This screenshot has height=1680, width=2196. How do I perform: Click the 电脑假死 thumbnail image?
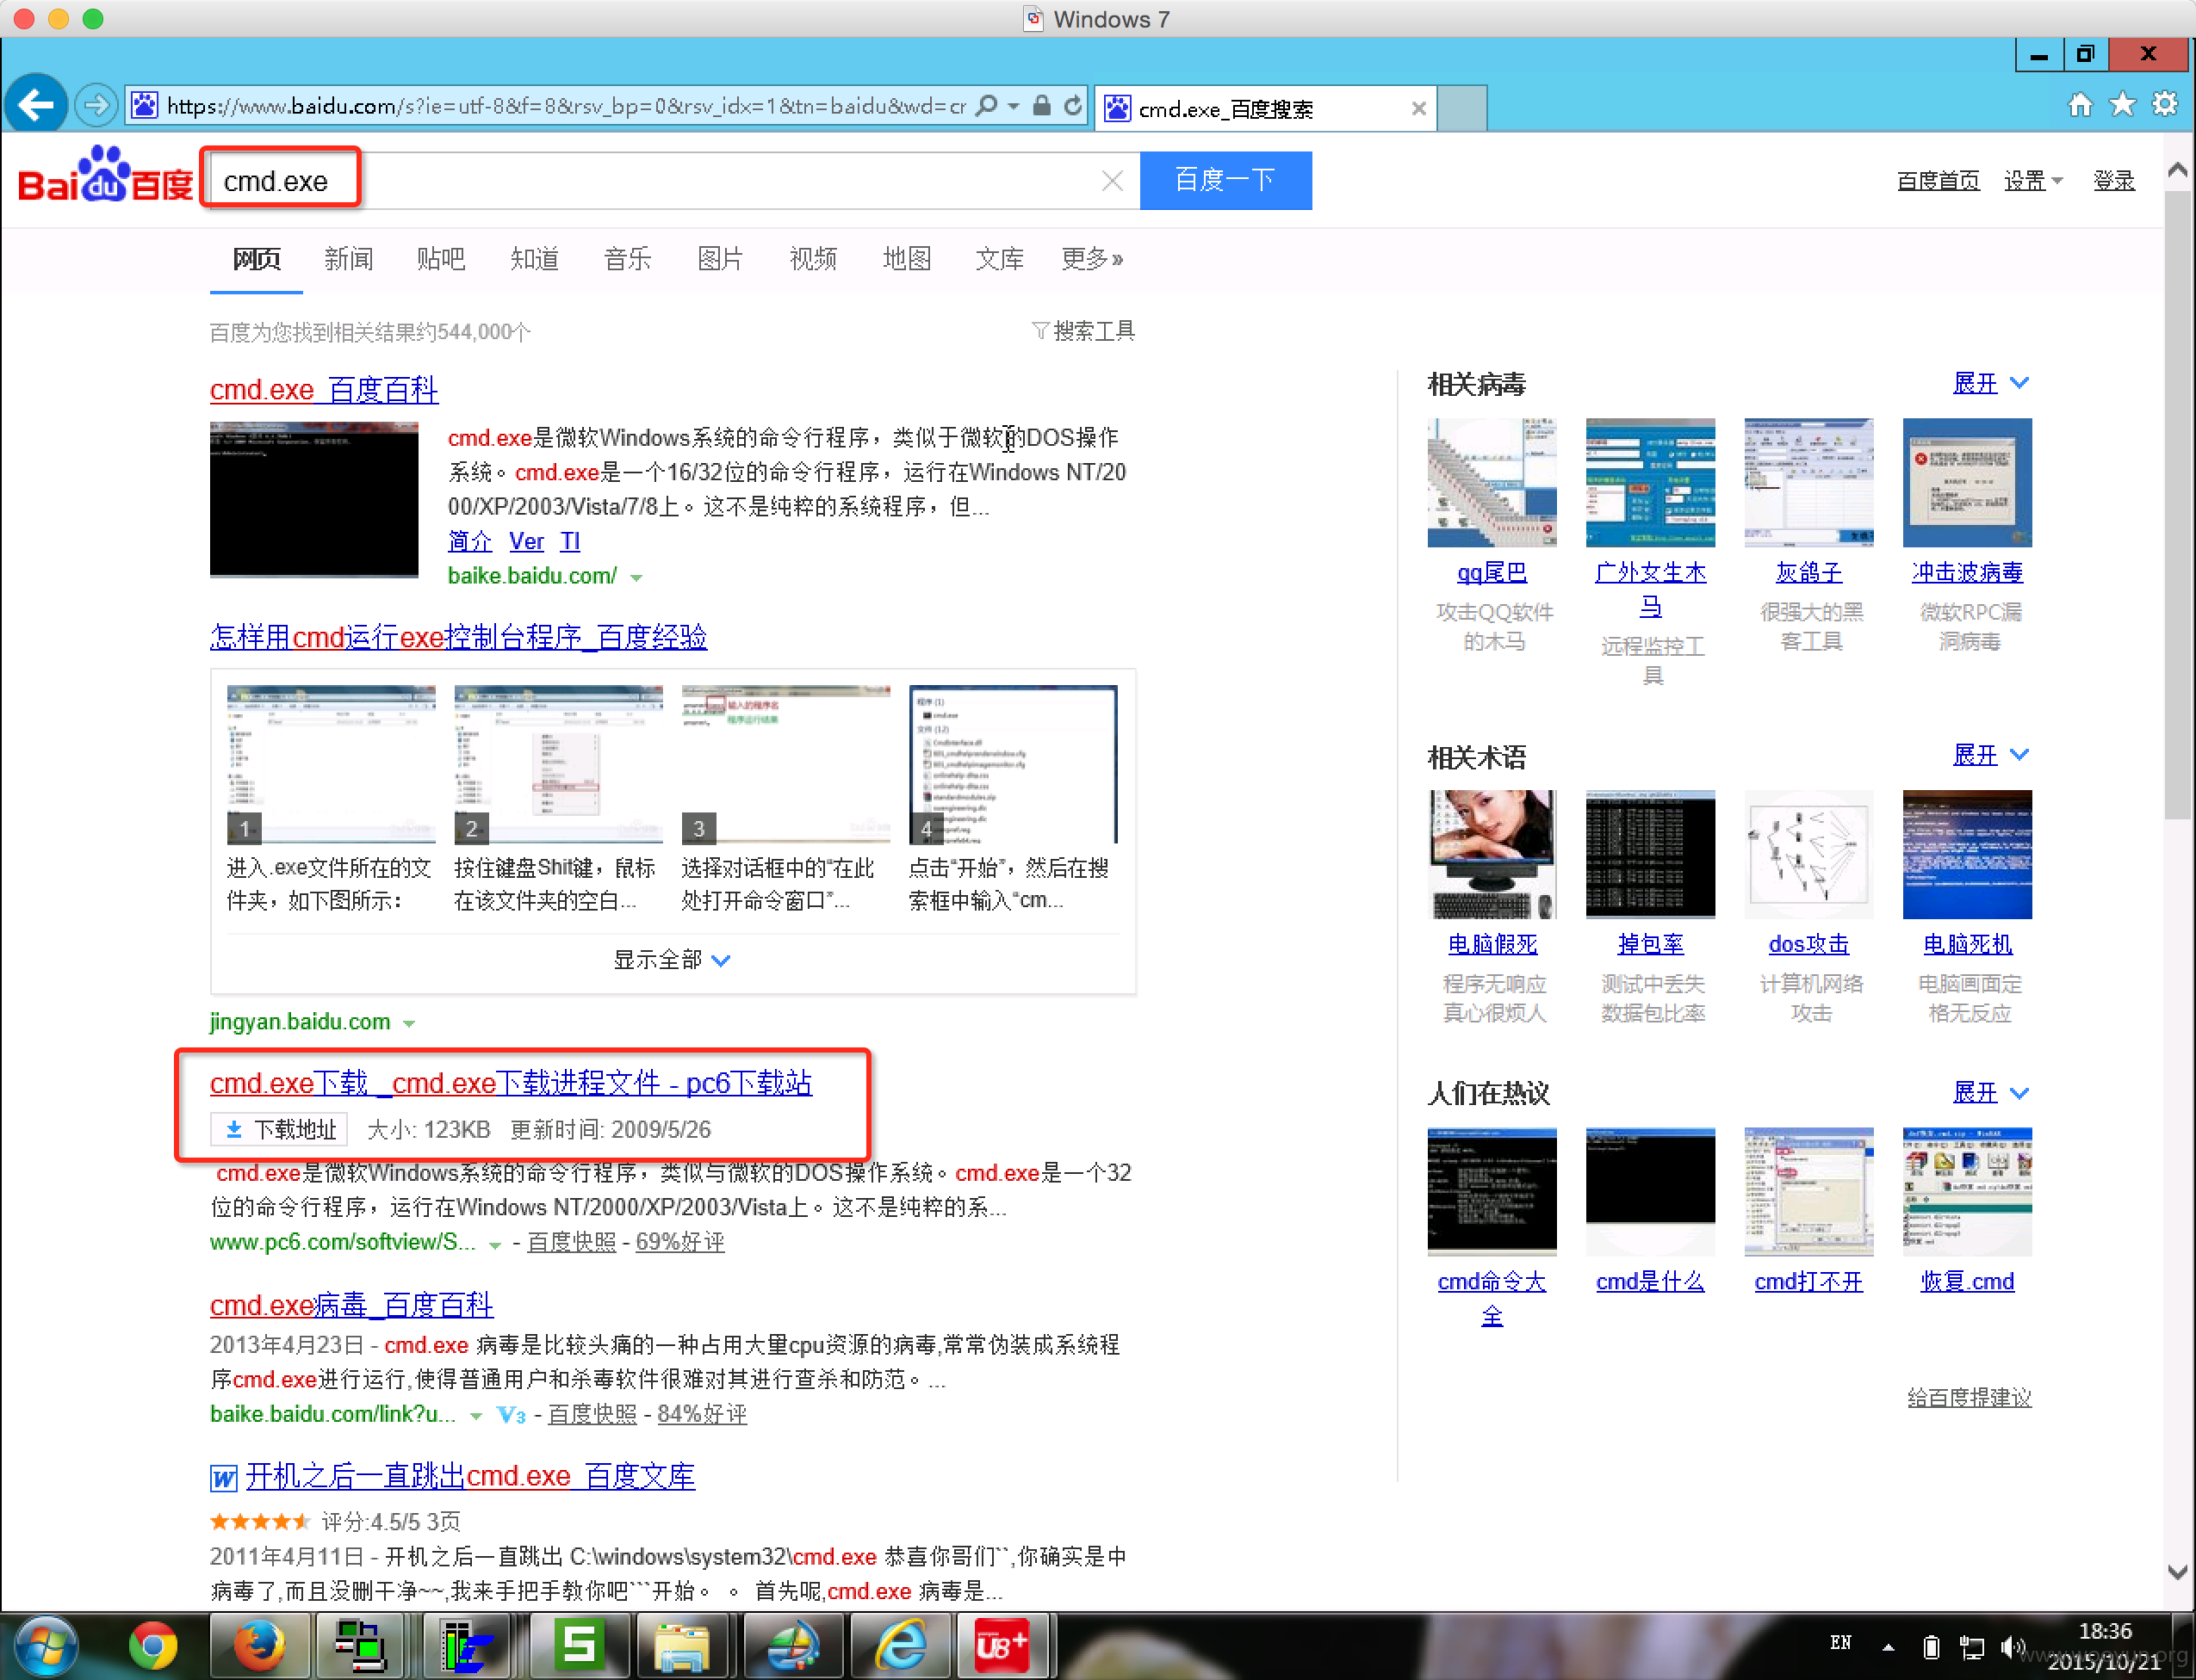(x=1492, y=854)
